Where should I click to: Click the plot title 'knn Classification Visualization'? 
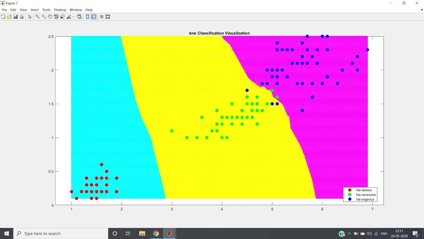pyautogui.click(x=219, y=33)
